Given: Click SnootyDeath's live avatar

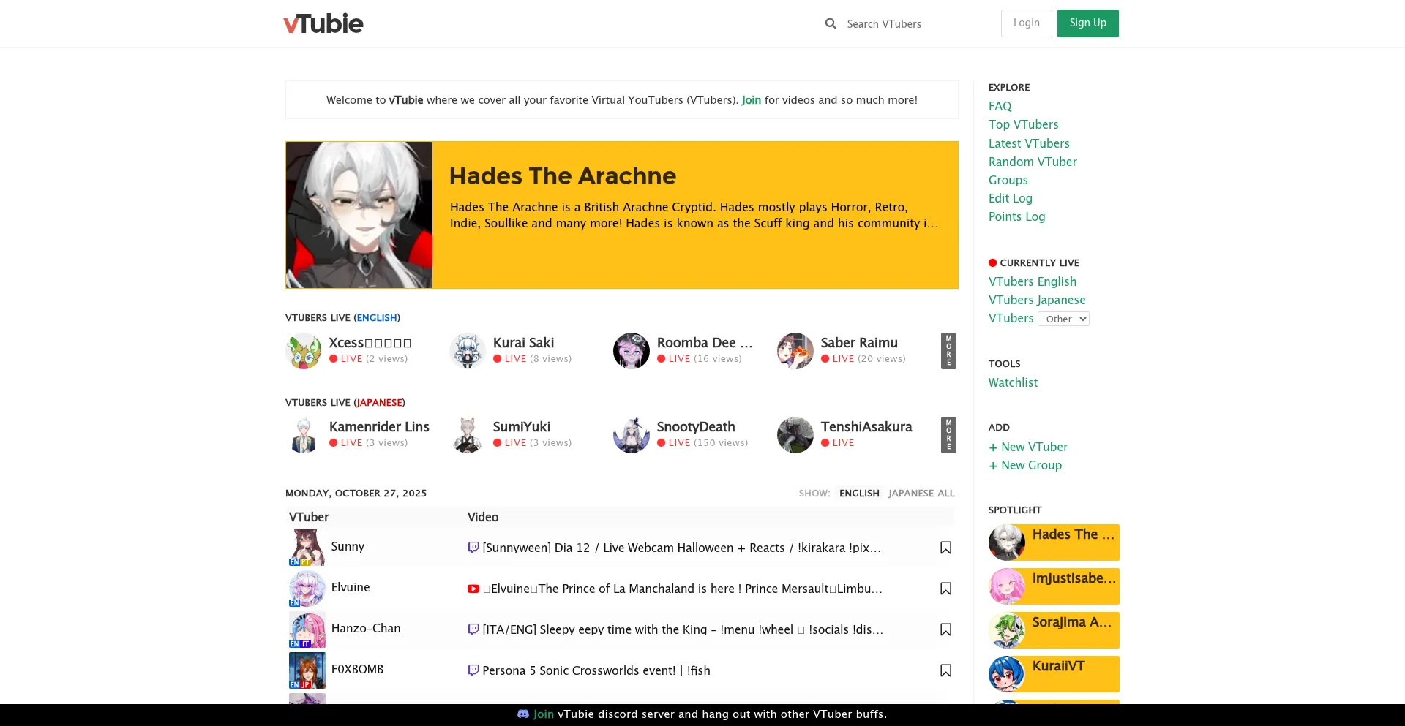Looking at the screenshot, I should click(632, 435).
